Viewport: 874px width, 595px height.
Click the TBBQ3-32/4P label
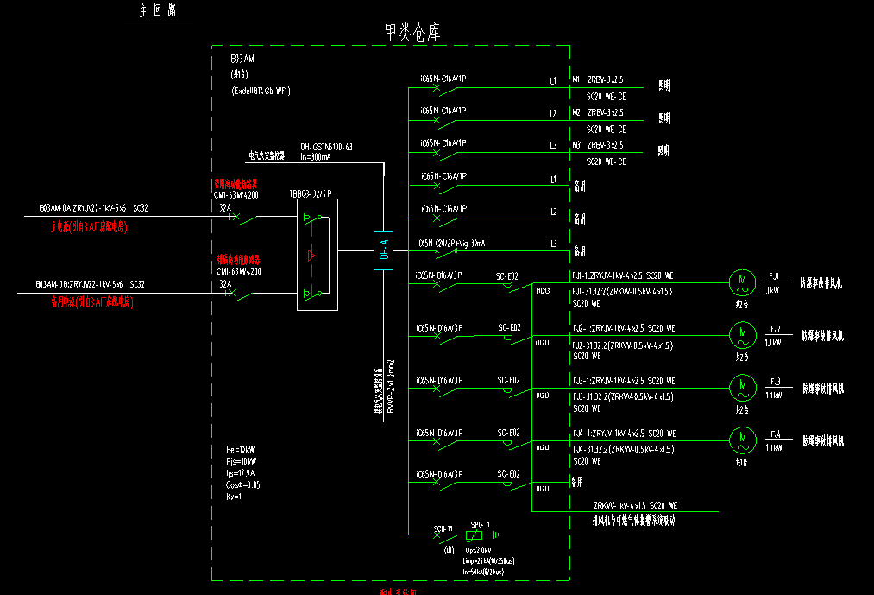click(x=311, y=193)
